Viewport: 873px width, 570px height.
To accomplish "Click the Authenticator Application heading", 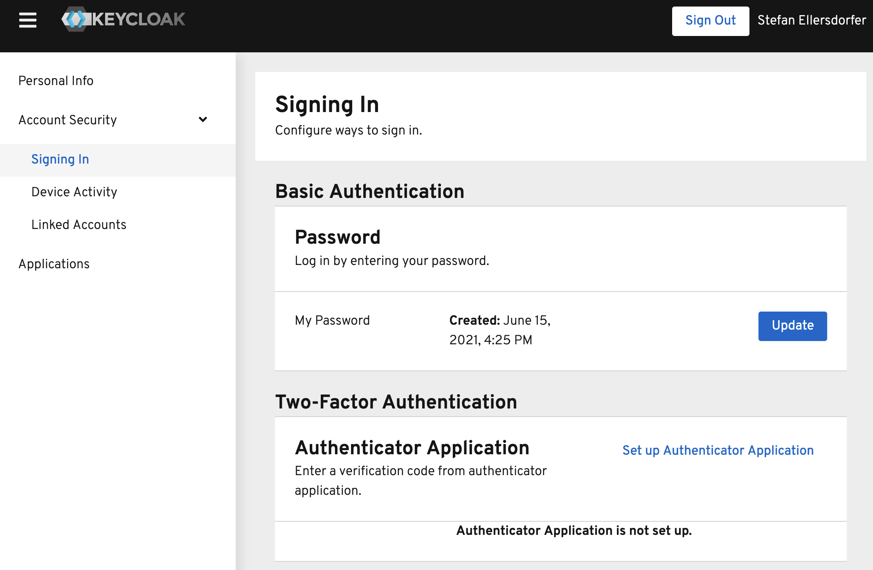I will [x=412, y=448].
